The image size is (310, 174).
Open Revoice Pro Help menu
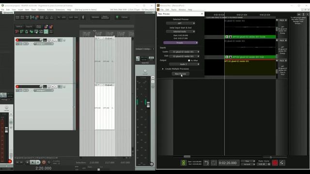(x=190, y=10)
